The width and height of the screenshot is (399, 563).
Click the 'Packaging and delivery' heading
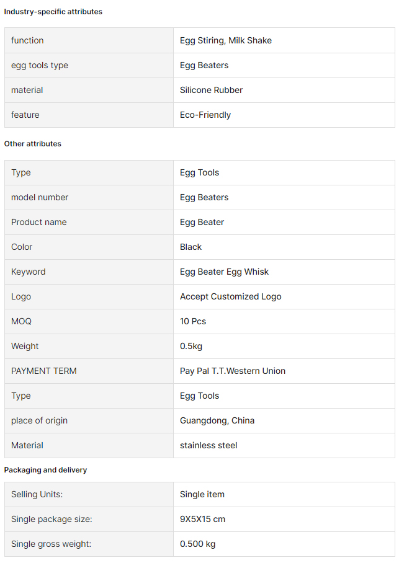(46, 470)
